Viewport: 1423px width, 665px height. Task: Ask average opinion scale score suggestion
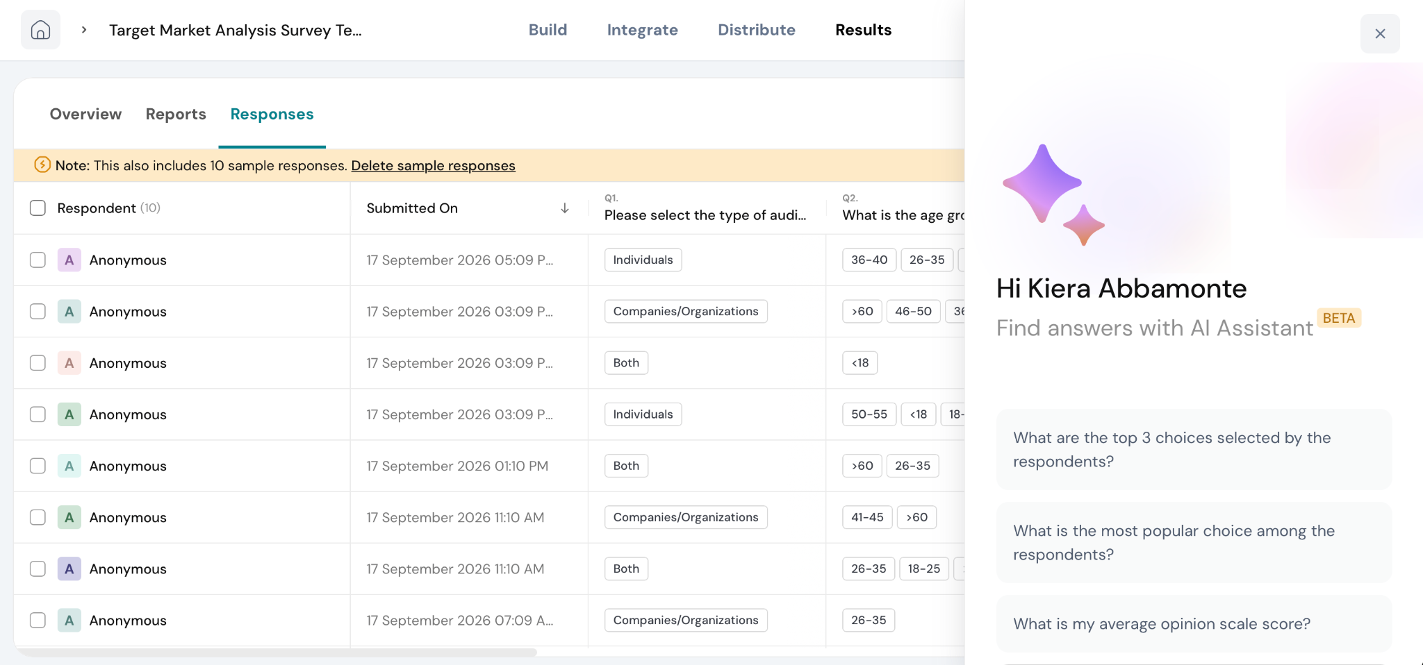(x=1194, y=623)
